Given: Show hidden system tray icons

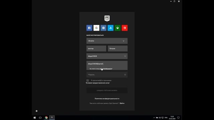Looking at the screenshot, I should tap(154, 118).
